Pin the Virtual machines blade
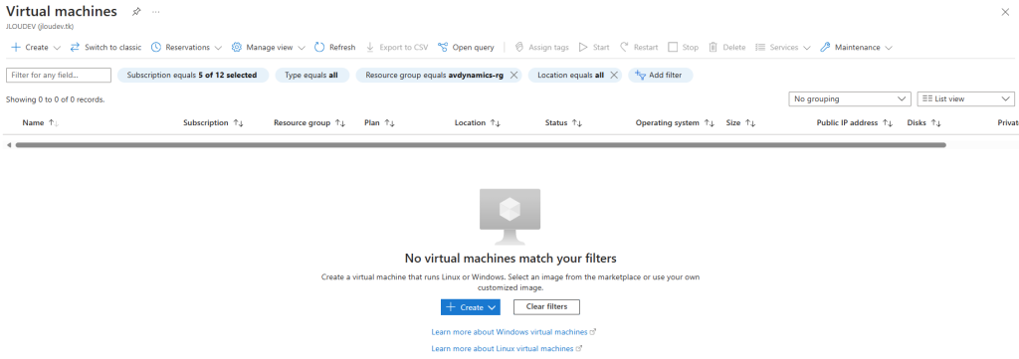This screenshot has height=359, width=1019. coord(135,12)
